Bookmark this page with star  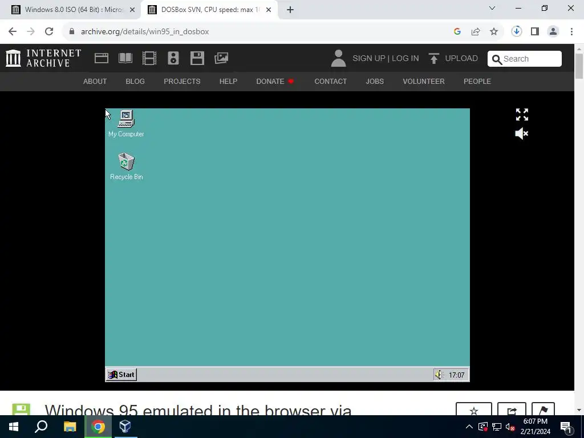494,32
